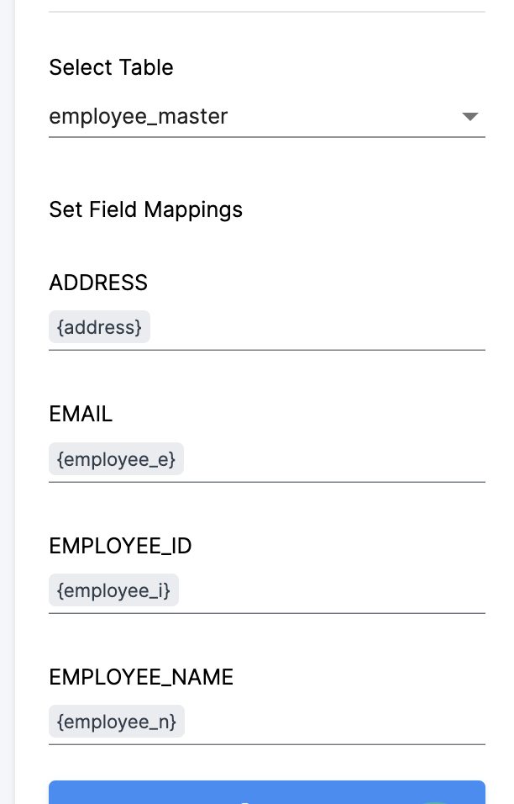Open the Select Table dropdown
The height and width of the screenshot is (804, 514).
tap(267, 117)
